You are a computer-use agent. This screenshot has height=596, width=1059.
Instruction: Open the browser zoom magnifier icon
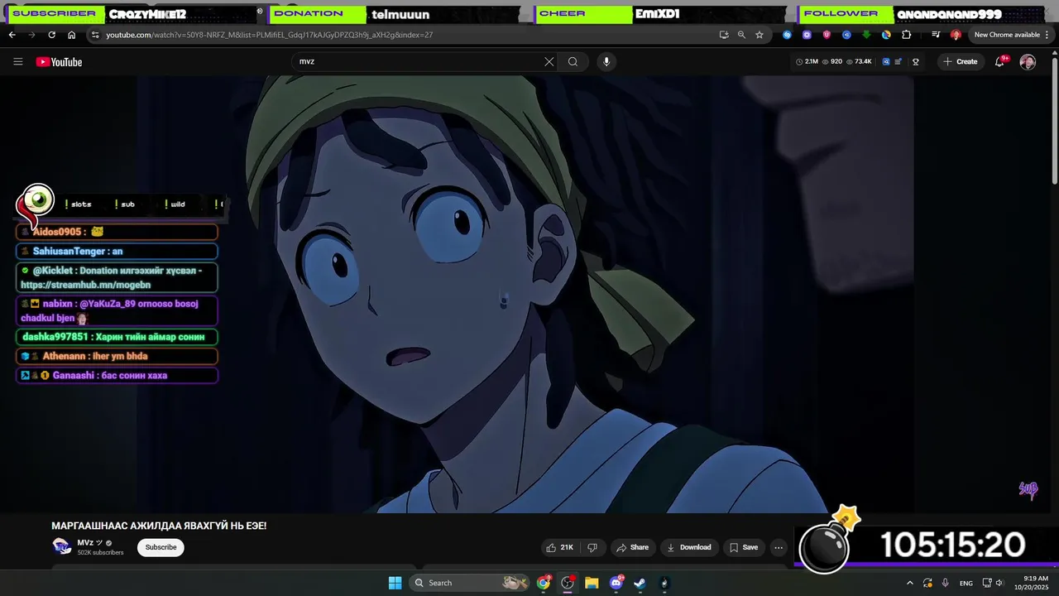[741, 35]
